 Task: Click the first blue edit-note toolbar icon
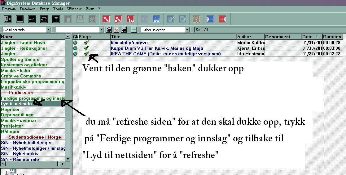point(170,19)
